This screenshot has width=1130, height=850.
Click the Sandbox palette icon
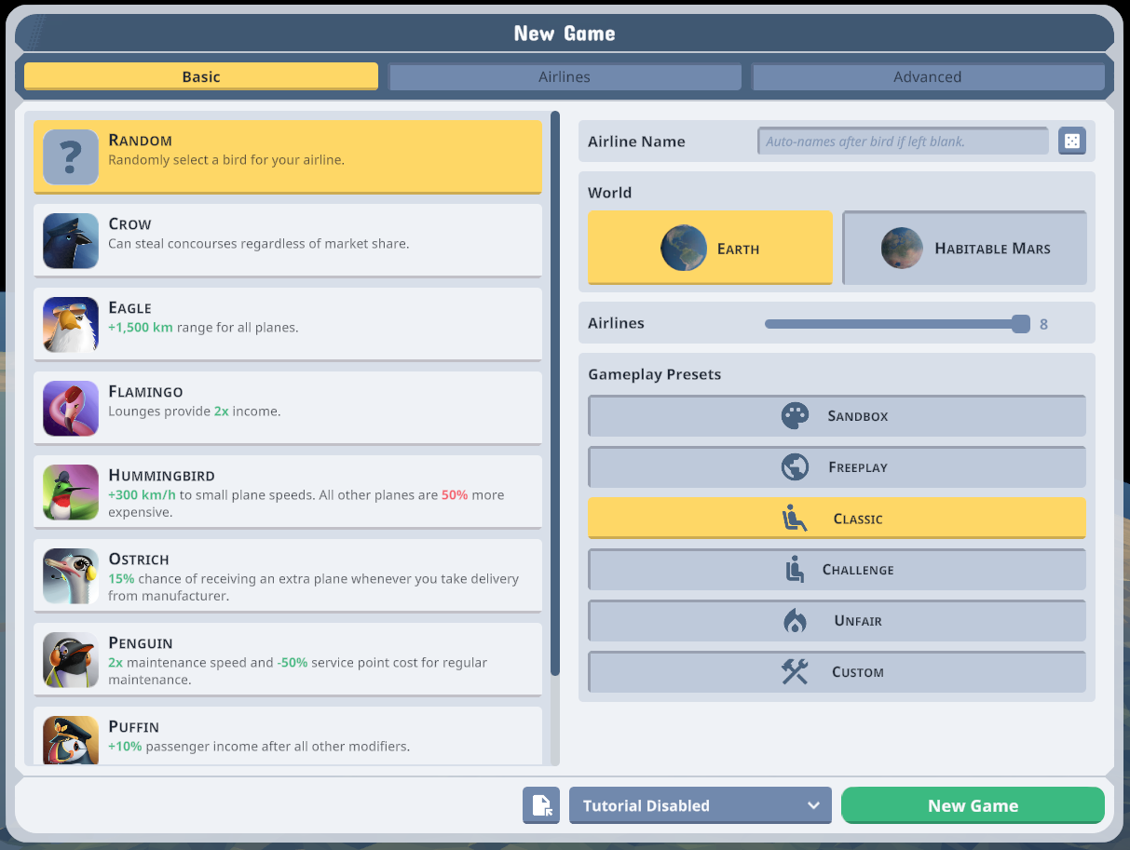pos(795,416)
